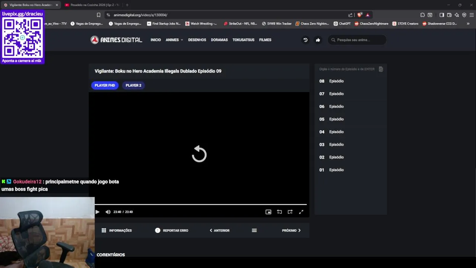Click the Pesquise seu anime search field

pos(357,40)
